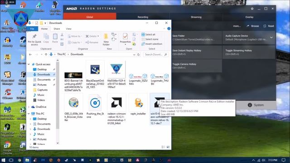Switch to Overlay tab in Radeon Settings
The width and height of the screenshot is (290, 163).
(x=249, y=17)
